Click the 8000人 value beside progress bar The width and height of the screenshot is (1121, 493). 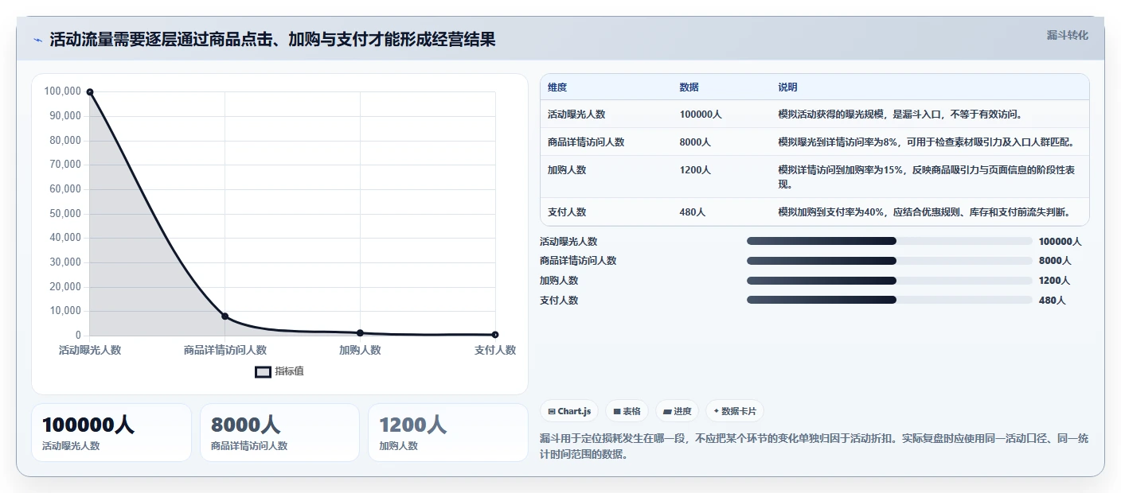click(x=1055, y=261)
